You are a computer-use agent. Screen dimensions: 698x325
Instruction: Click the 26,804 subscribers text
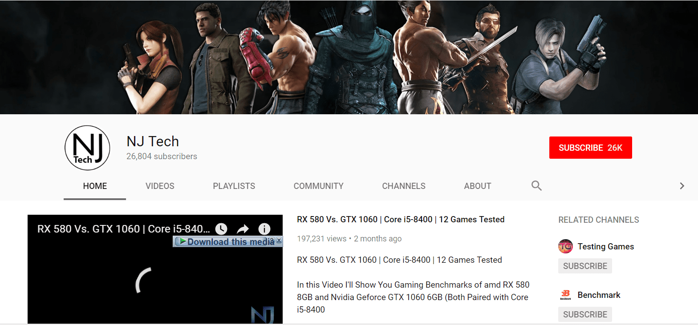tap(162, 156)
